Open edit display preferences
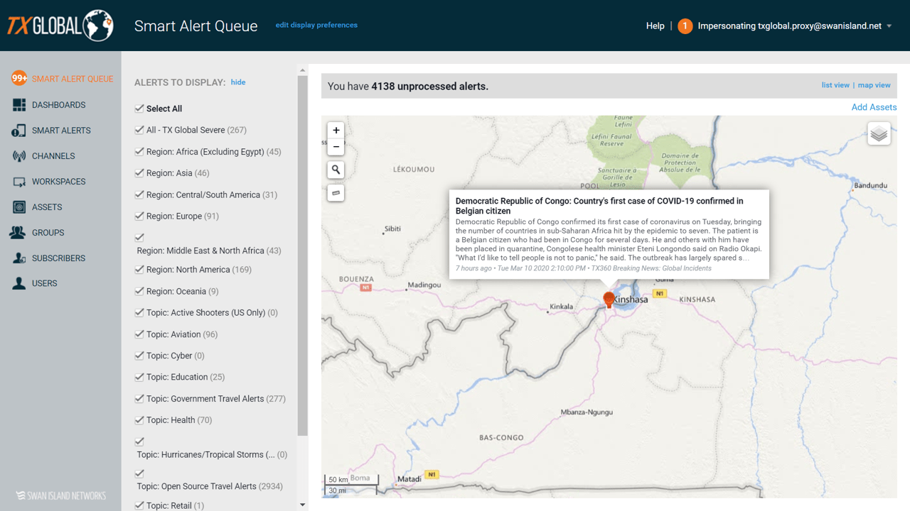The width and height of the screenshot is (910, 511). point(316,25)
